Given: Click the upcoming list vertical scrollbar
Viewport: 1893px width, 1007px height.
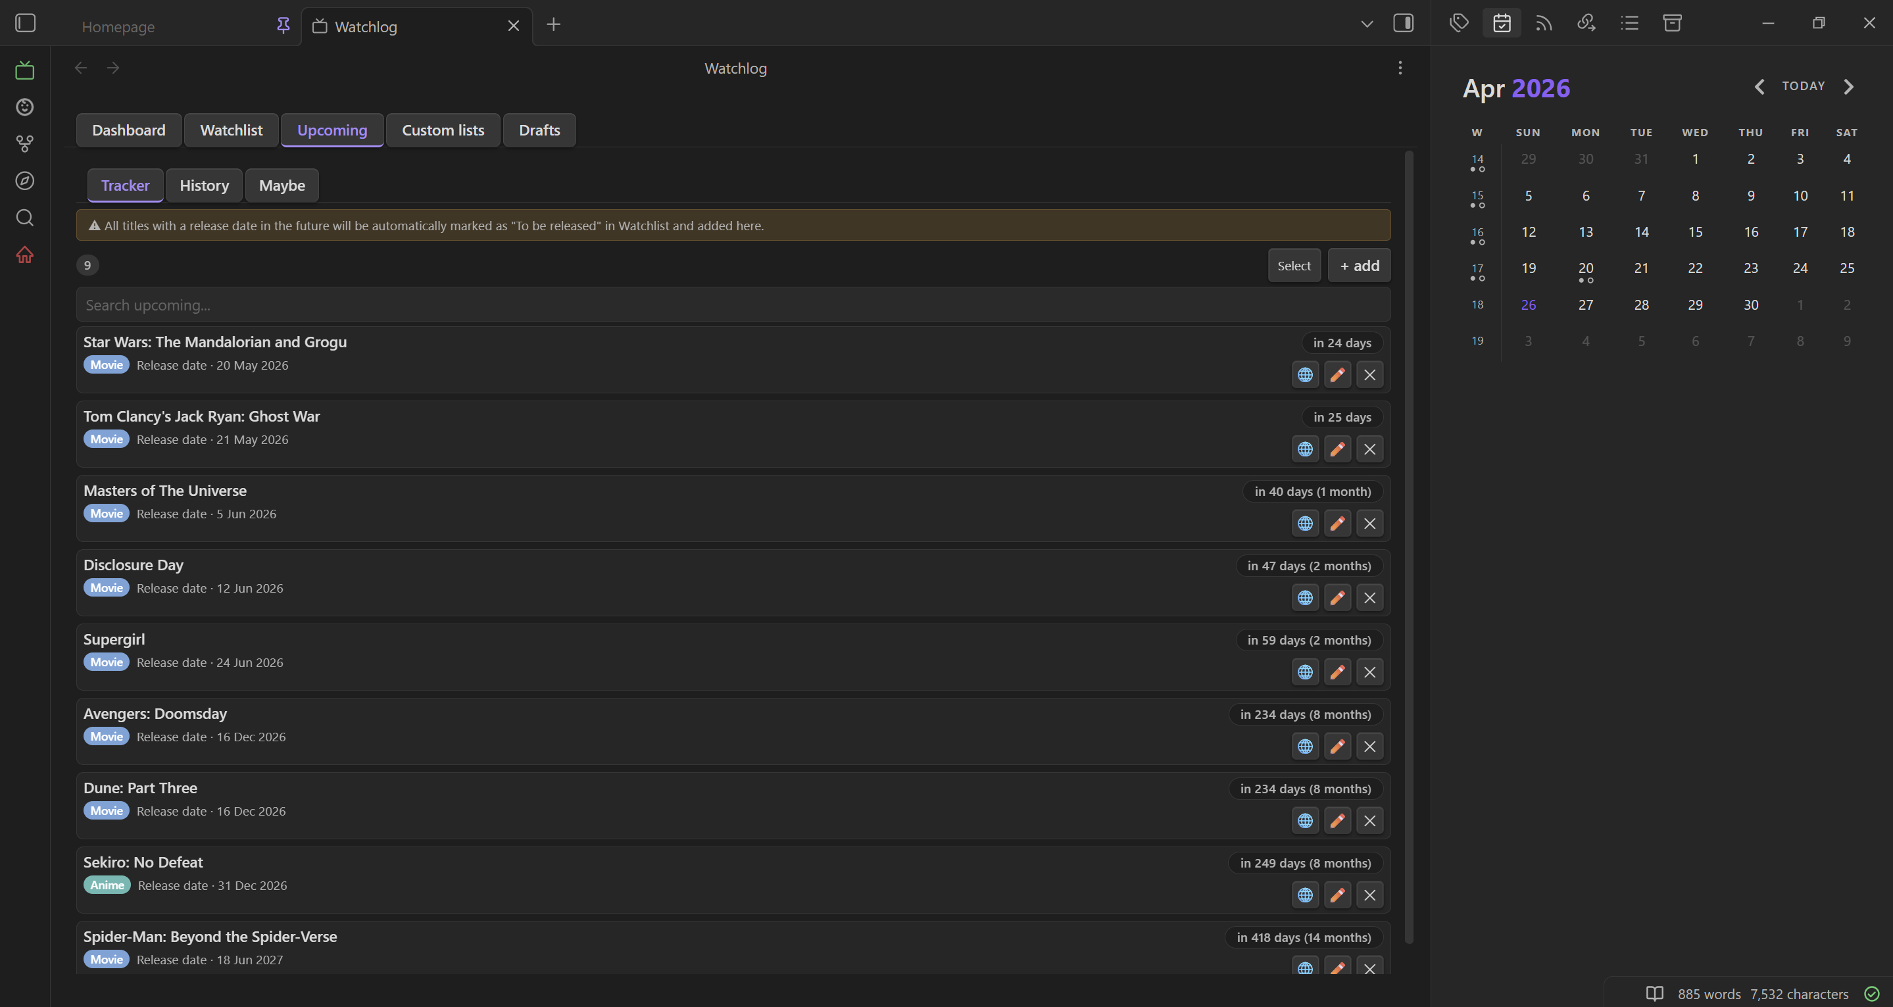Looking at the screenshot, I should tap(1409, 547).
